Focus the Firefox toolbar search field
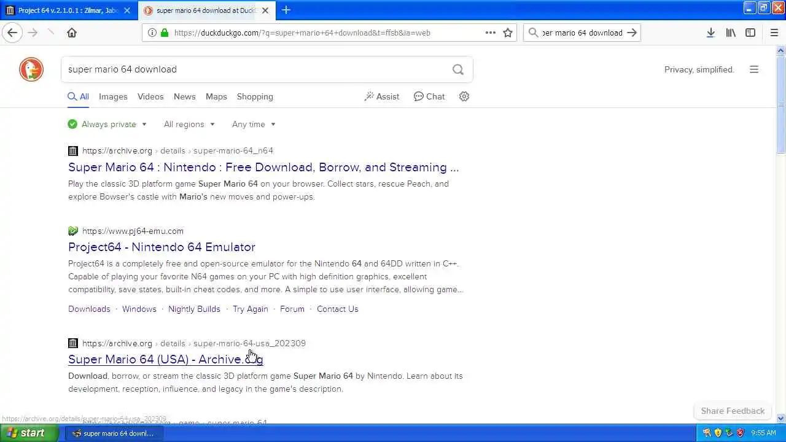 (x=582, y=33)
